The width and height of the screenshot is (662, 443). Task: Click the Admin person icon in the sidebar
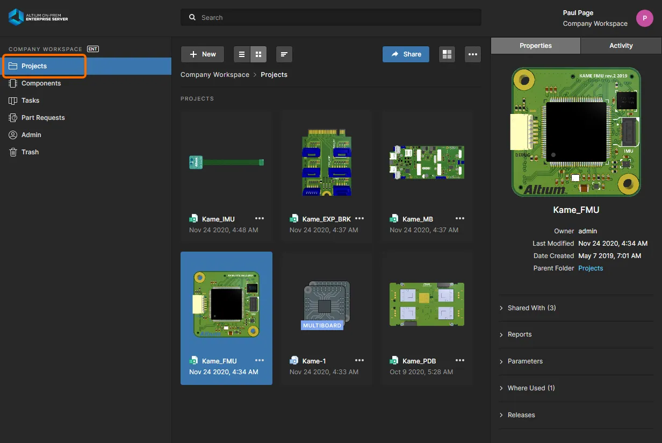(x=13, y=135)
